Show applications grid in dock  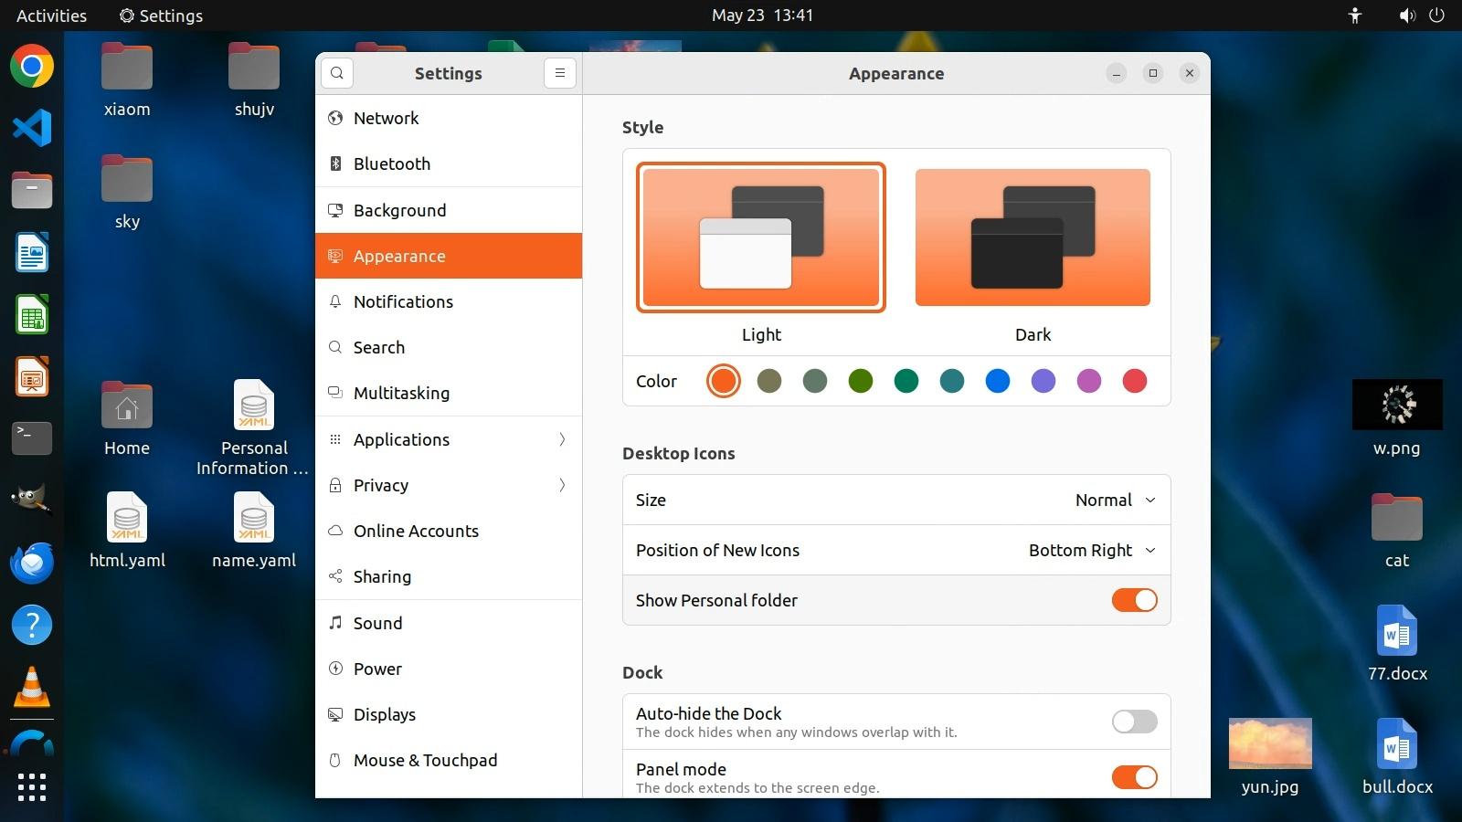pos(32,786)
